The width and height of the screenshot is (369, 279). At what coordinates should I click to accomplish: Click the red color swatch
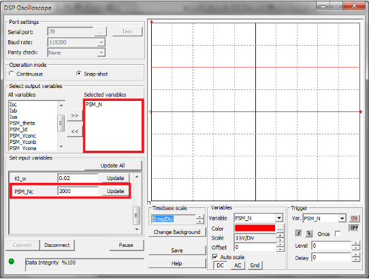click(255, 228)
